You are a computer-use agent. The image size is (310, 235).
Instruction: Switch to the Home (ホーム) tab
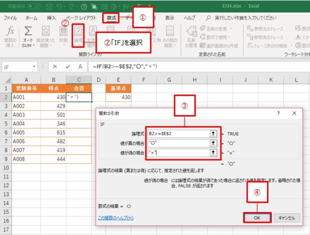(31, 18)
